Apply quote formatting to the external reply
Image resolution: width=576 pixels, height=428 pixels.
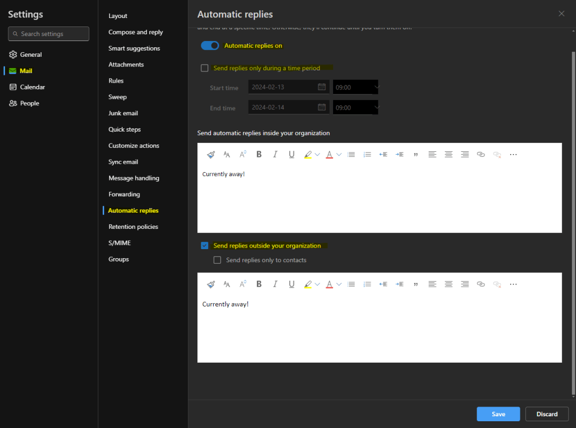click(416, 284)
